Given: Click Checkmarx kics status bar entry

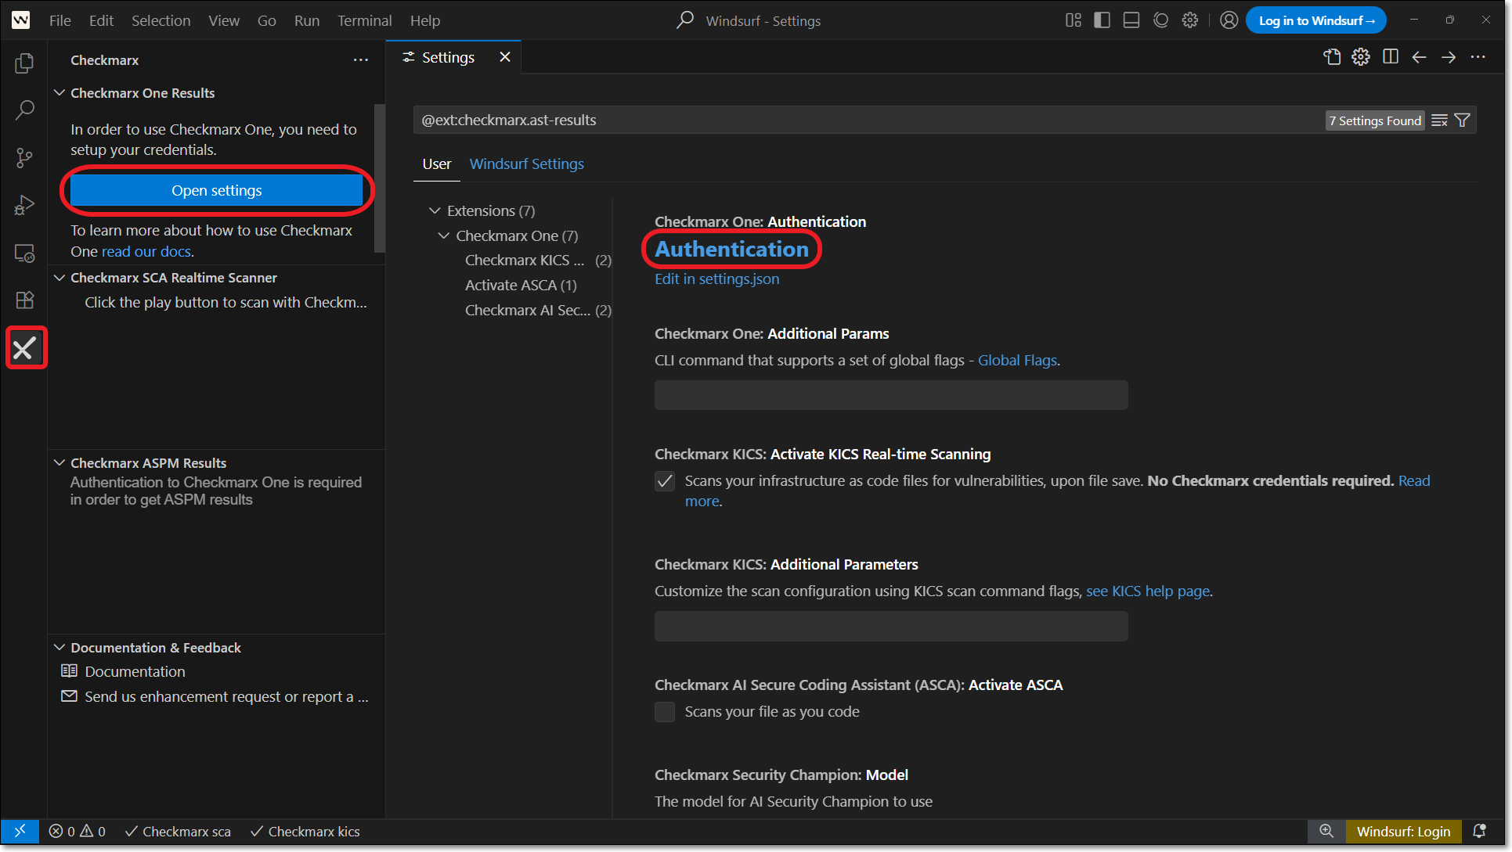Looking at the screenshot, I should pos(305,832).
